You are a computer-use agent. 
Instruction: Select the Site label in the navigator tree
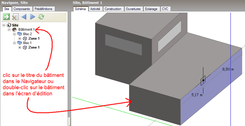(x=15, y=25)
